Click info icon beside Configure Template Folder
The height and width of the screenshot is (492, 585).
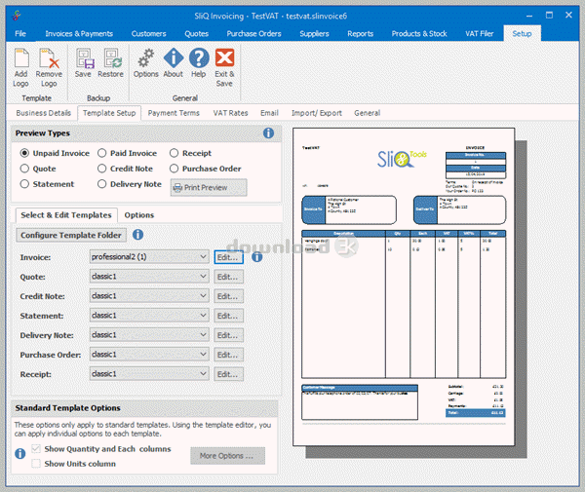click(138, 235)
